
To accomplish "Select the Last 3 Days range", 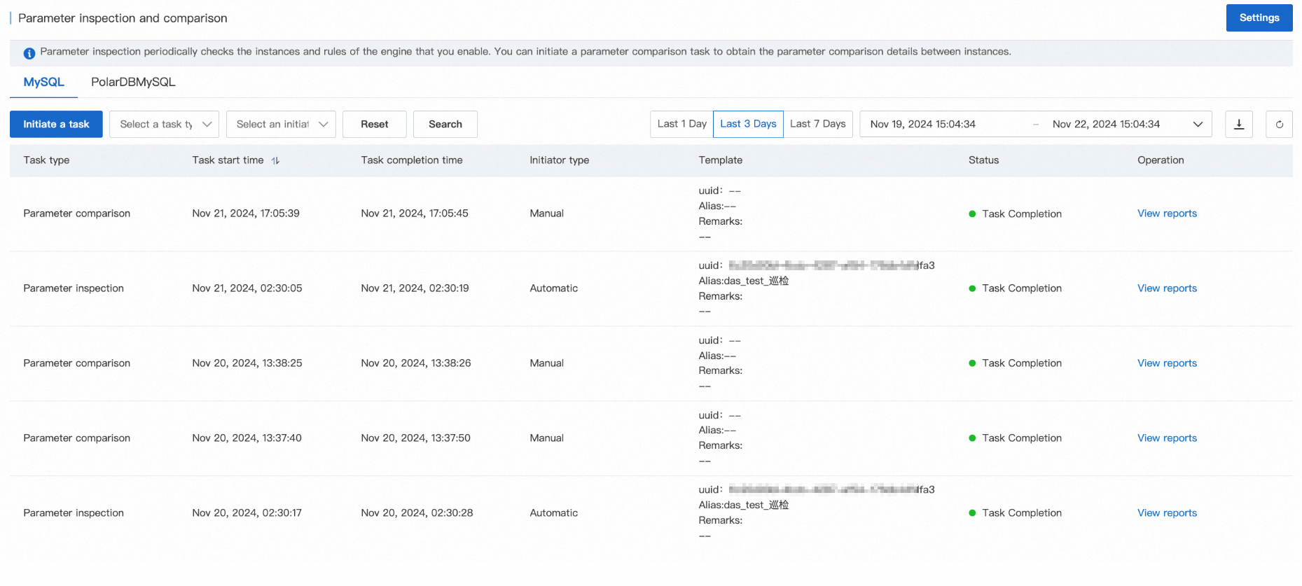I will (x=748, y=124).
